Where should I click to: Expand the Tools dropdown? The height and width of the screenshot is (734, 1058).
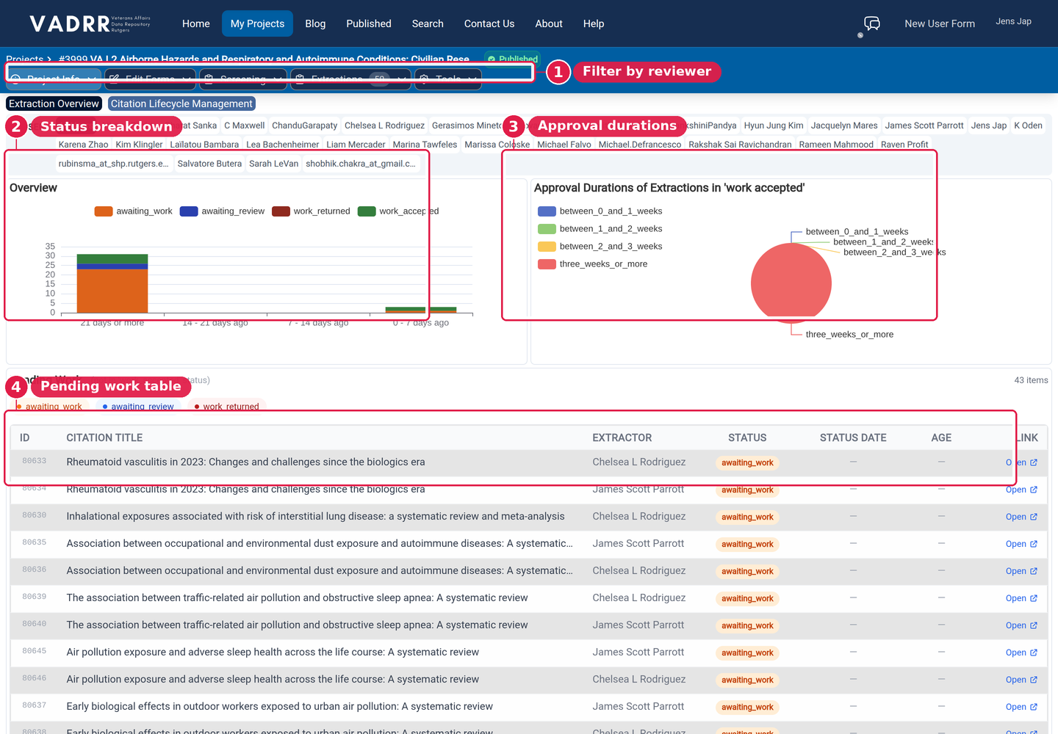click(448, 79)
